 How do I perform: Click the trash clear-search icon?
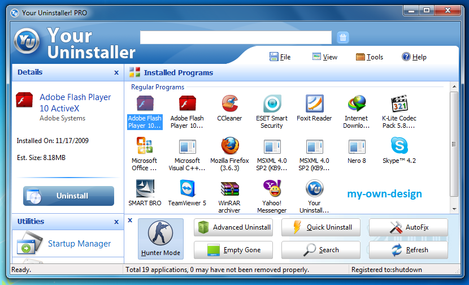[x=343, y=37]
